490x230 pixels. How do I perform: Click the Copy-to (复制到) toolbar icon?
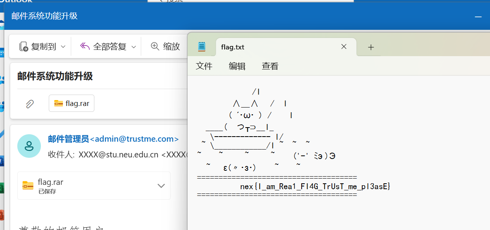tap(24, 47)
